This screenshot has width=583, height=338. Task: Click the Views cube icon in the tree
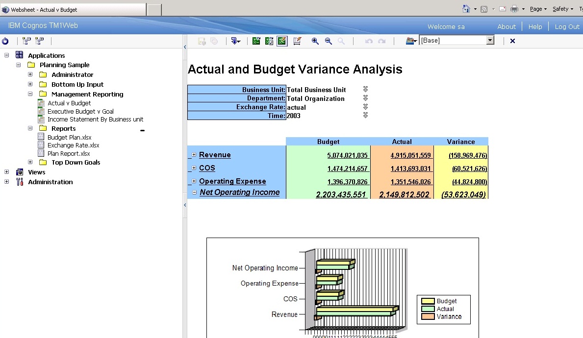(x=20, y=172)
